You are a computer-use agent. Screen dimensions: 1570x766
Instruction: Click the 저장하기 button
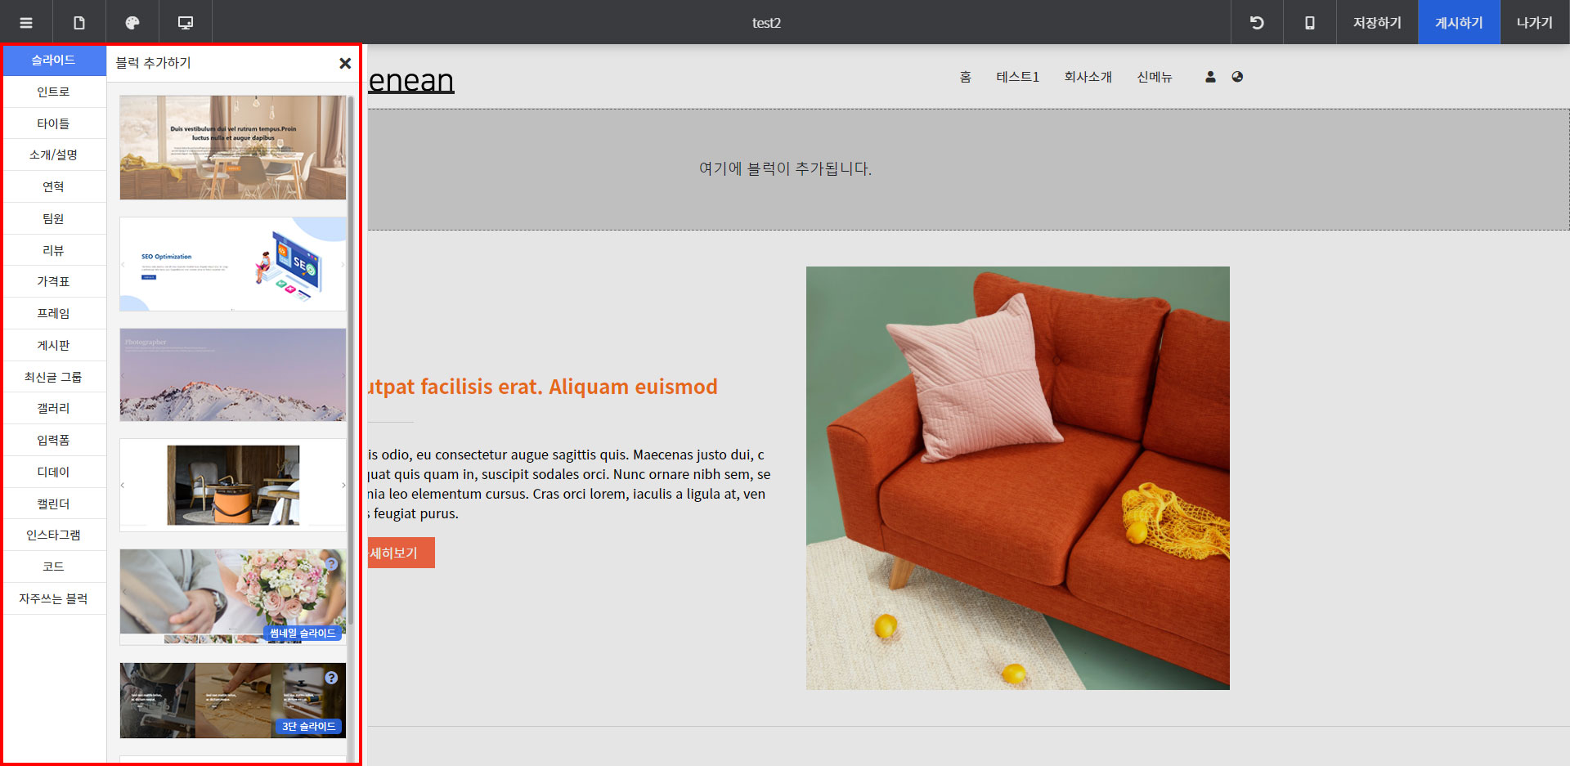click(x=1377, y=23)
